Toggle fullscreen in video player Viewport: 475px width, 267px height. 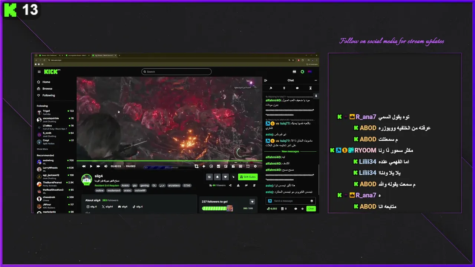click(x=248, y=167)
